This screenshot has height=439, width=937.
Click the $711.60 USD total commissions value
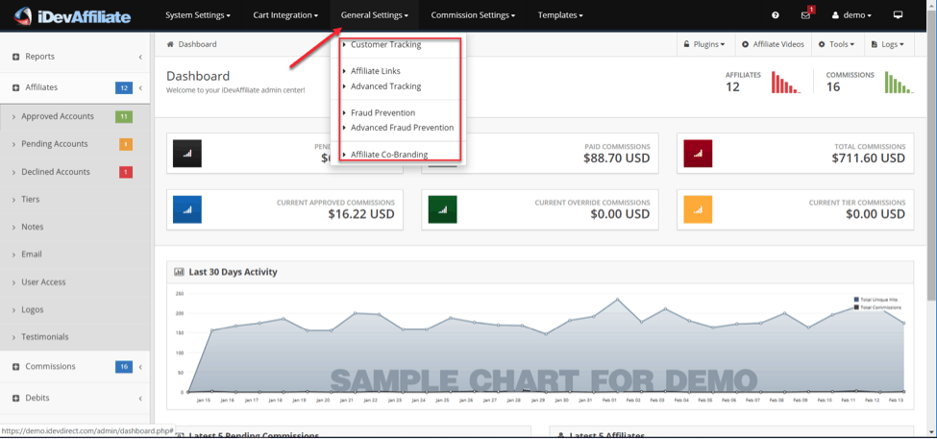click(868, 159)
